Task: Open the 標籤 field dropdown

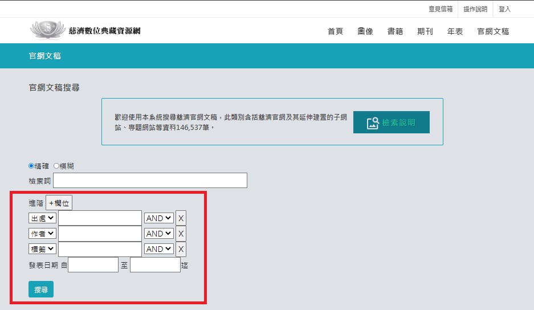Action: click(x=42, y=248)
